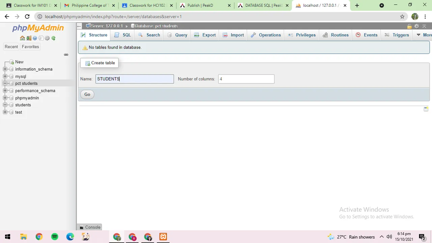Reload navigation panel green arrow icon
This screenshot has height=243, width=432.
point(53,38)
